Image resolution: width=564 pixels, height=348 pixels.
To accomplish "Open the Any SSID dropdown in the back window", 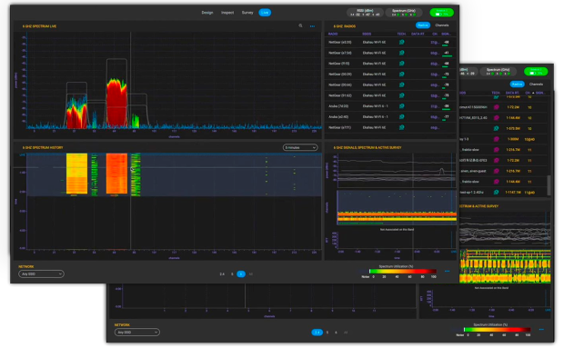I will click(x=137, y=333).
